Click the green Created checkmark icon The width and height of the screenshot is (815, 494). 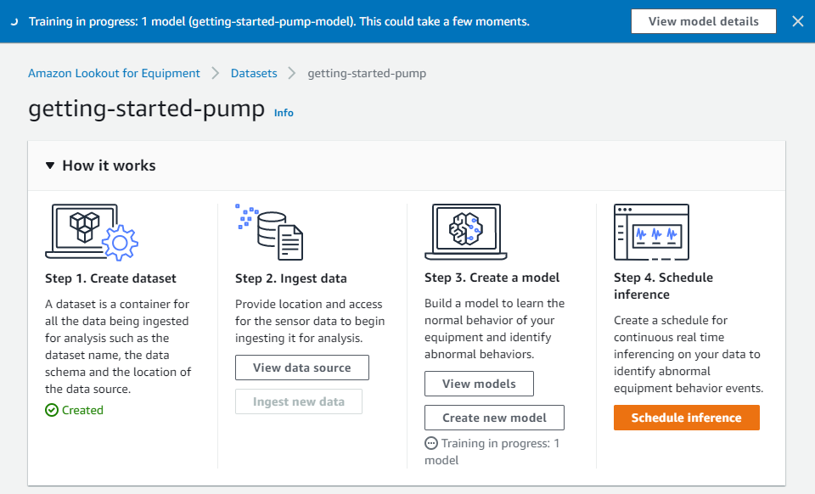point(52,410)
